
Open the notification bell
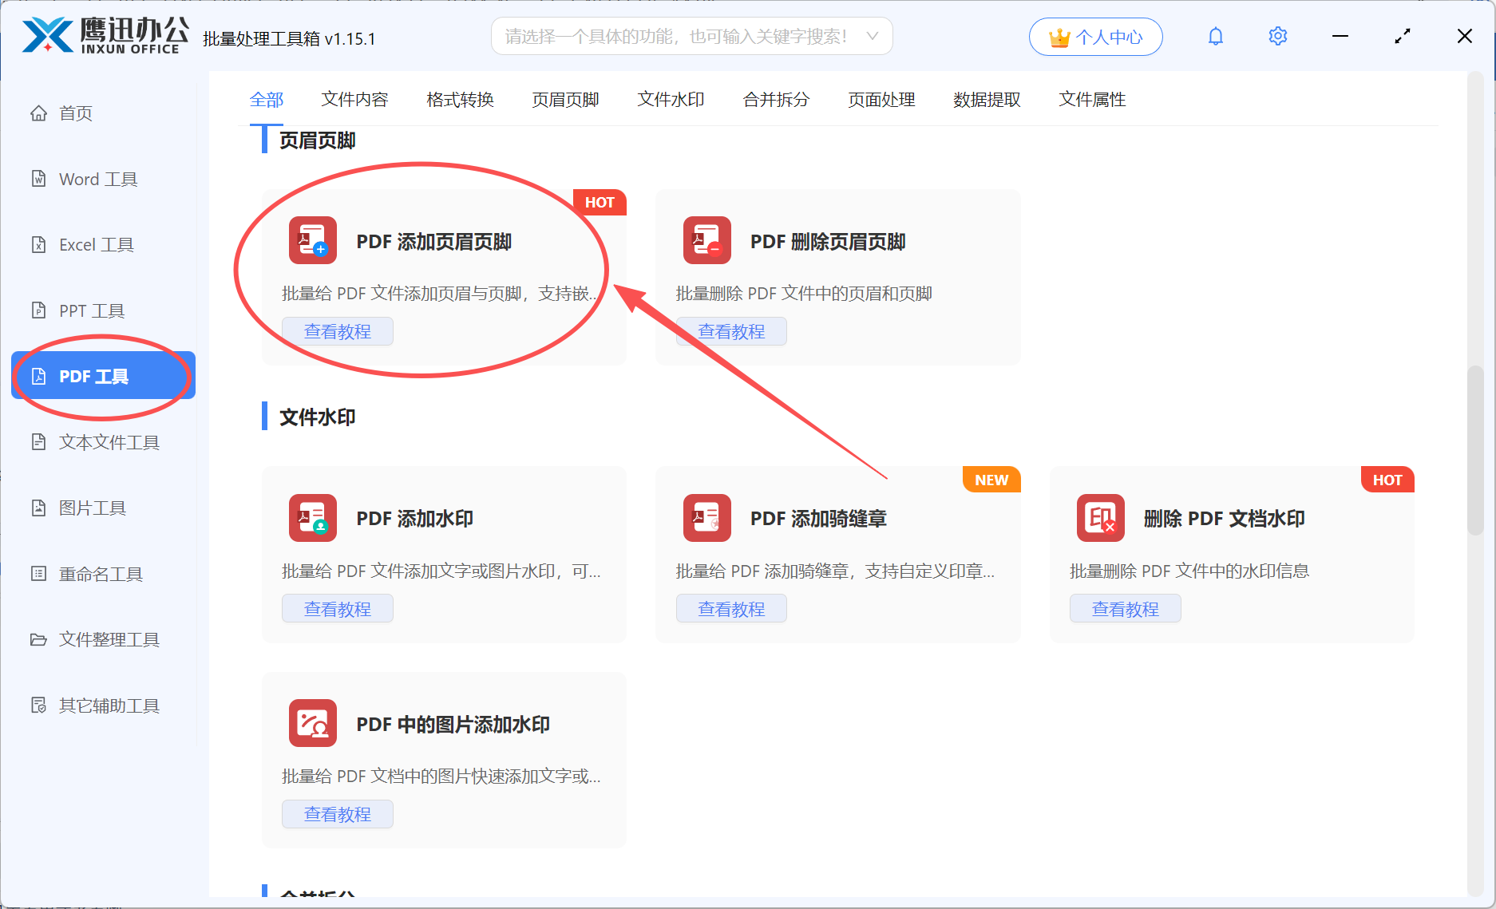1216,37
